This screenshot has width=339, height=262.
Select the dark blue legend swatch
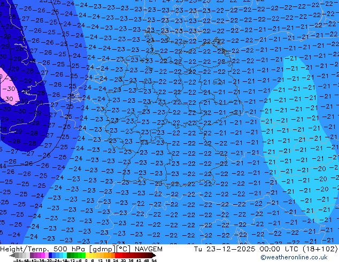[x=50, y=255]
